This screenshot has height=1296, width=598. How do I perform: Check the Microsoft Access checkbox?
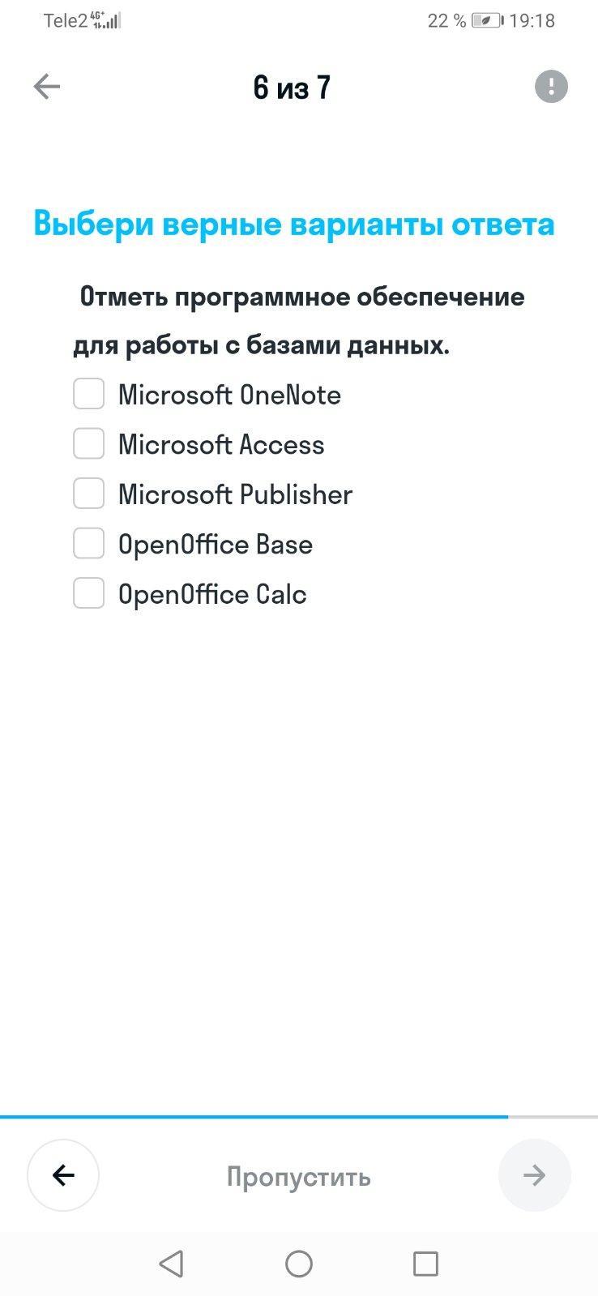tap(89, 444)
